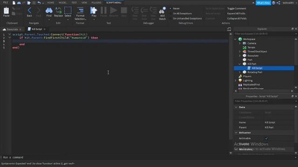Close the Baseplate tab
The height and width of the screenshot is (167, 298).
20,29
